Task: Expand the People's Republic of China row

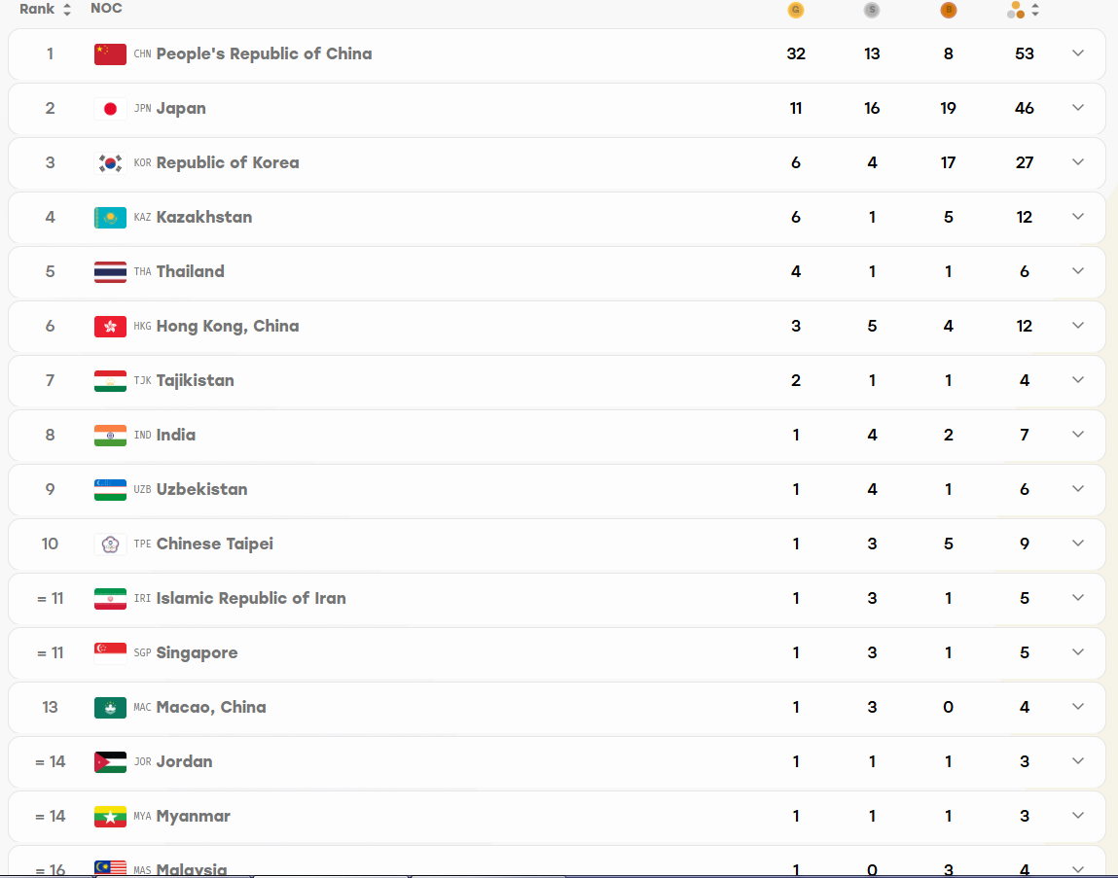Action: [x=1077, y=53]
